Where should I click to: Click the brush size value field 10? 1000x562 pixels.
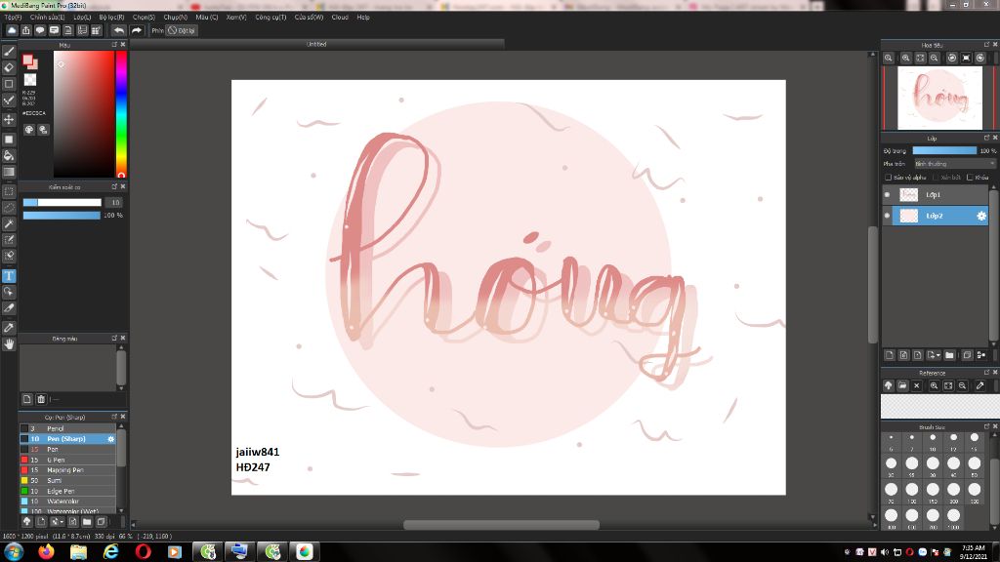coord(115,203)
